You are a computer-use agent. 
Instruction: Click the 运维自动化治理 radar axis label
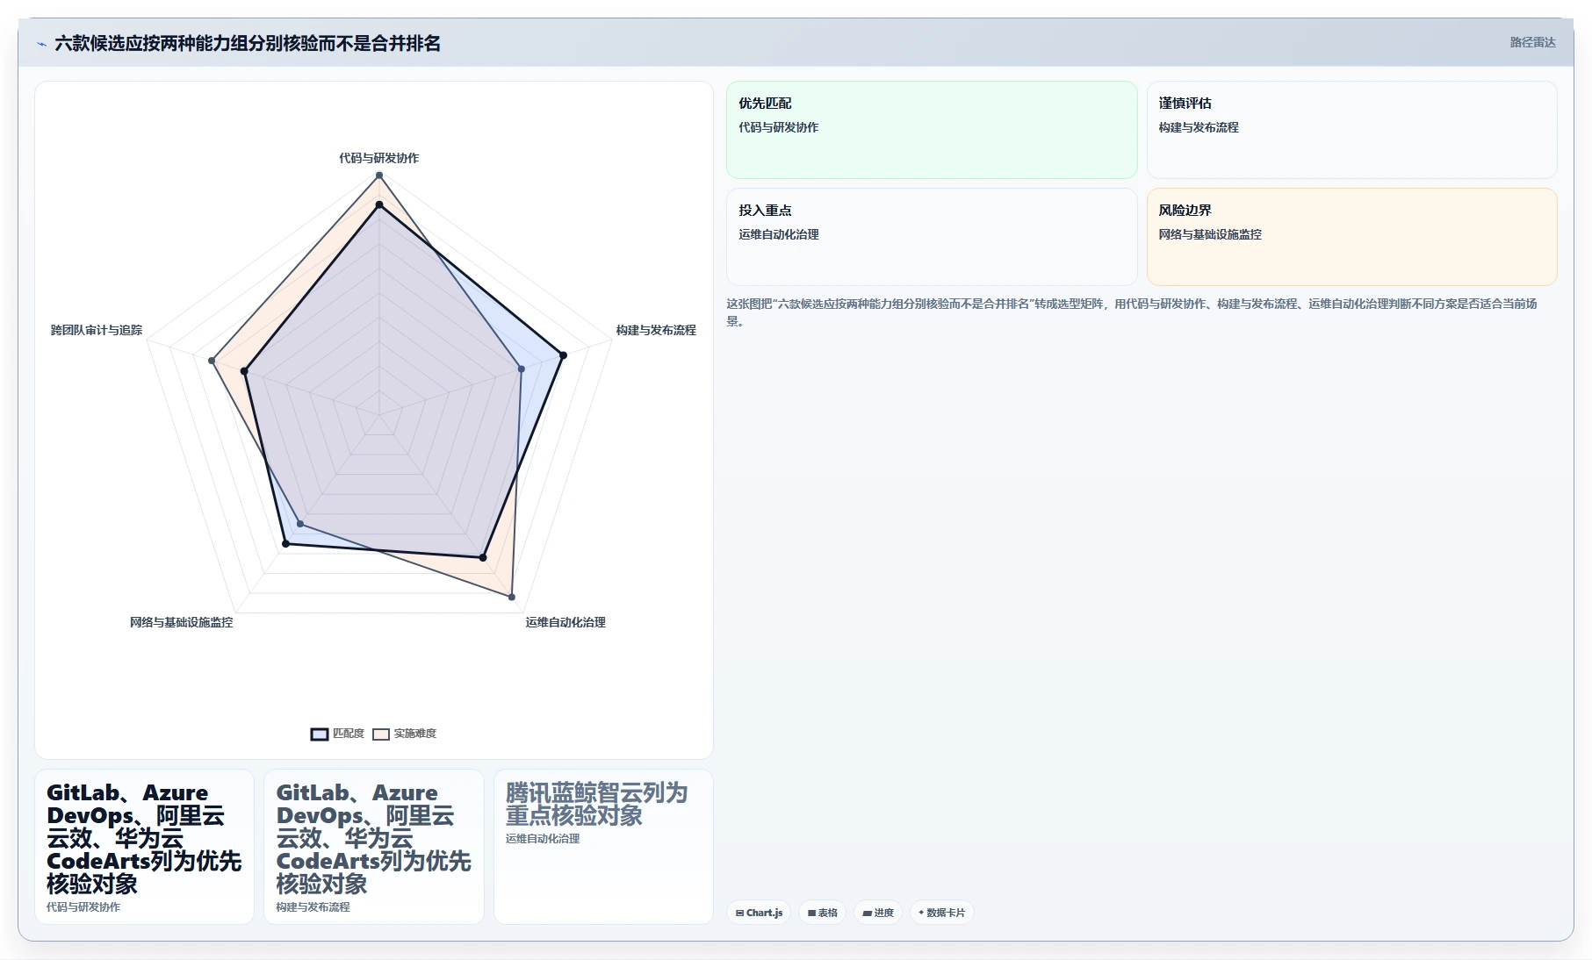tap(565, 622)
